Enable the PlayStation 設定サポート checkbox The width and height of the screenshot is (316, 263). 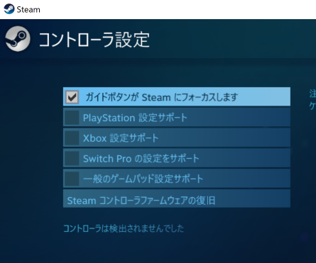point(72,117)
